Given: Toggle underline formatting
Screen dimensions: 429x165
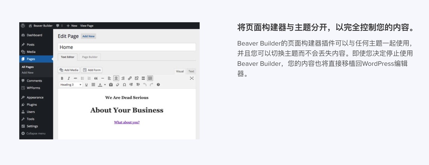Looking at the screenshot, I should (86, 85).
